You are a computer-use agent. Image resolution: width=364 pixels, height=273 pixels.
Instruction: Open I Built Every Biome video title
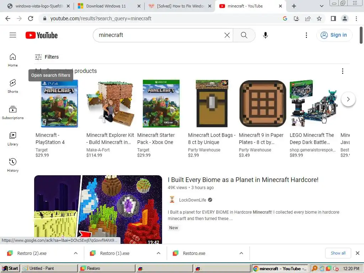(243, 180)
